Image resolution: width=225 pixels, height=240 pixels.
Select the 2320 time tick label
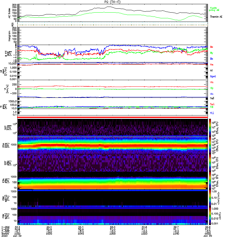tap(144, 234)
